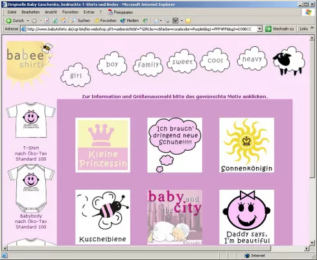Click the vertical scrollbar thumb
This screenshot has height=260, width=317.
point(312,109)
